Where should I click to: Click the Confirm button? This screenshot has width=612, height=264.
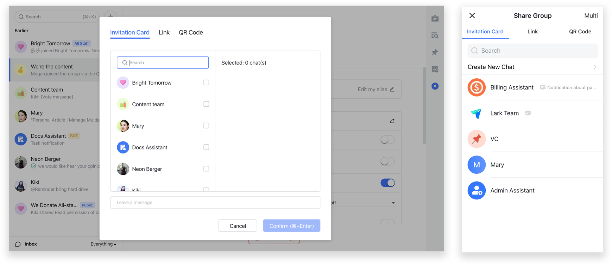tap(292, 226)
